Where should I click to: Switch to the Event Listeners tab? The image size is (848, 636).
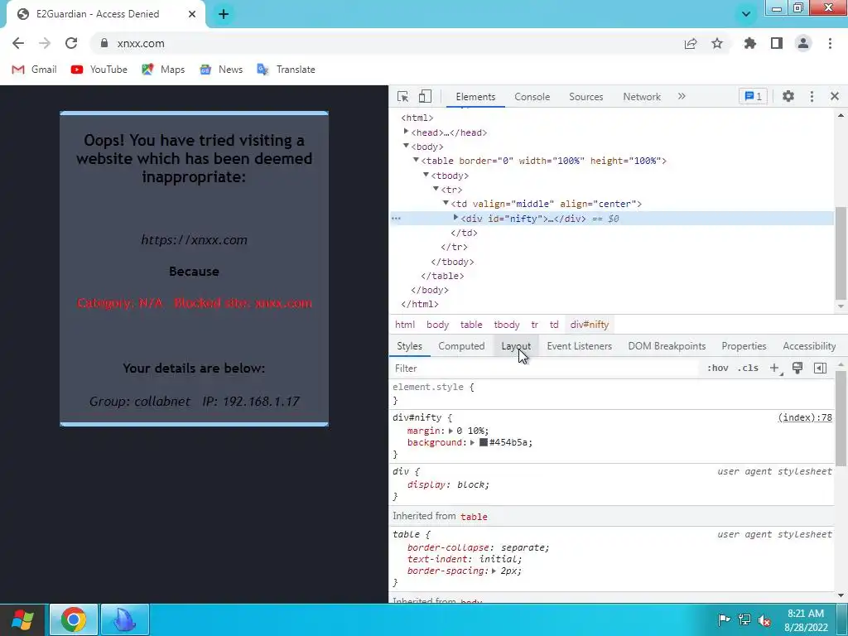click(579, 346)
